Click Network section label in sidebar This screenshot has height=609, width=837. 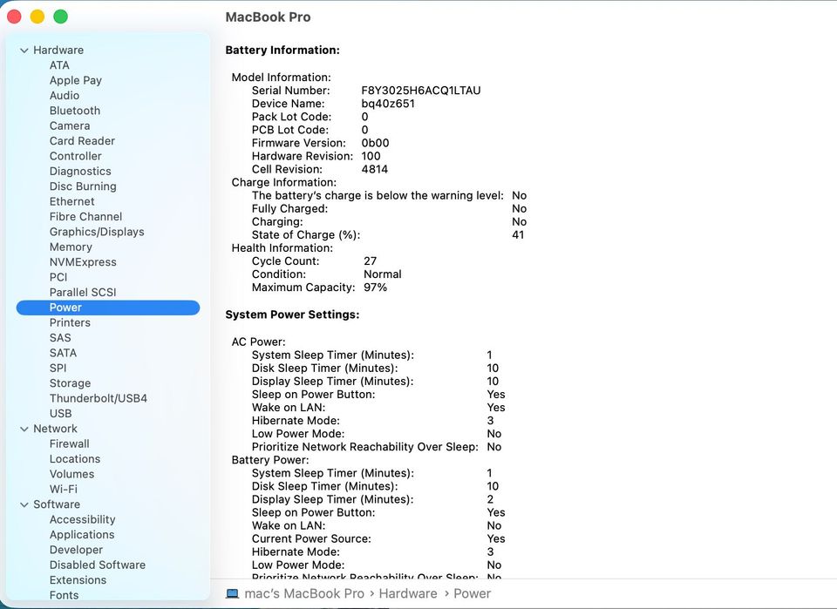point(55,429)
